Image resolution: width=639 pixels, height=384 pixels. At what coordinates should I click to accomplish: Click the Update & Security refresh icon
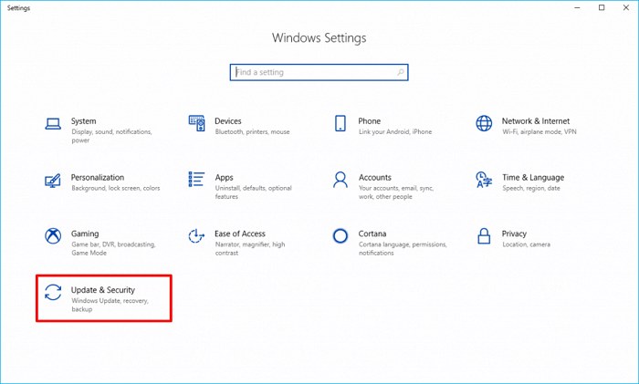pos(53,293)
